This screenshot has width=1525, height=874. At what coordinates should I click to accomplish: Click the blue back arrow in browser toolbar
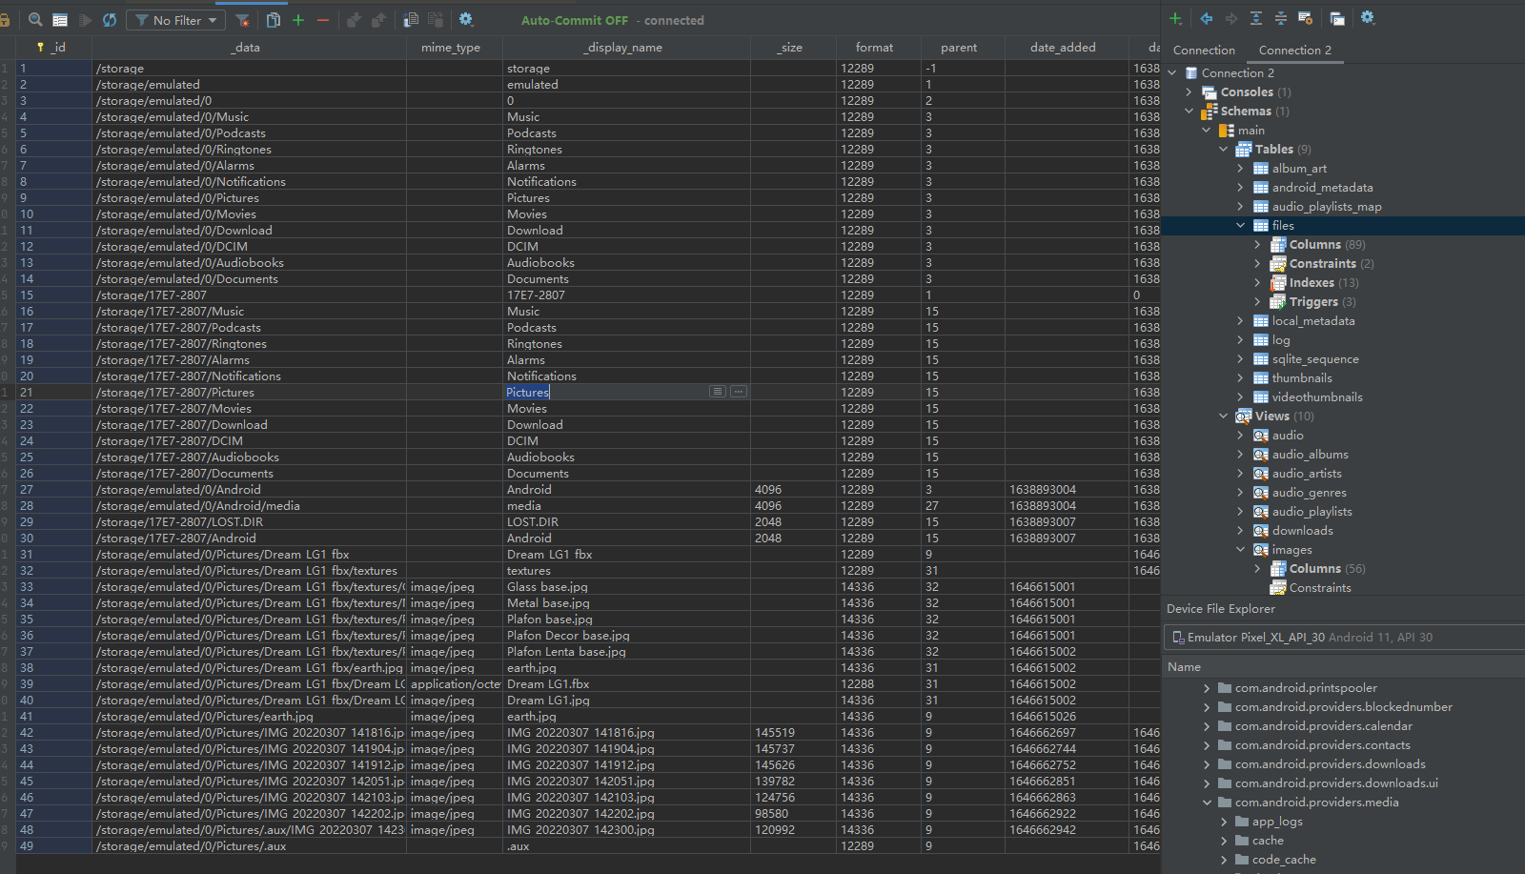pos(1207,18)
